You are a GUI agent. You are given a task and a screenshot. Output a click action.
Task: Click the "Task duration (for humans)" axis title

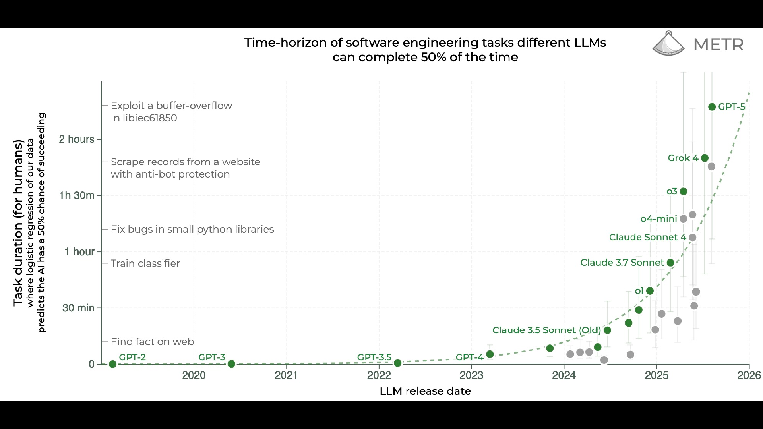click(18, 223)
